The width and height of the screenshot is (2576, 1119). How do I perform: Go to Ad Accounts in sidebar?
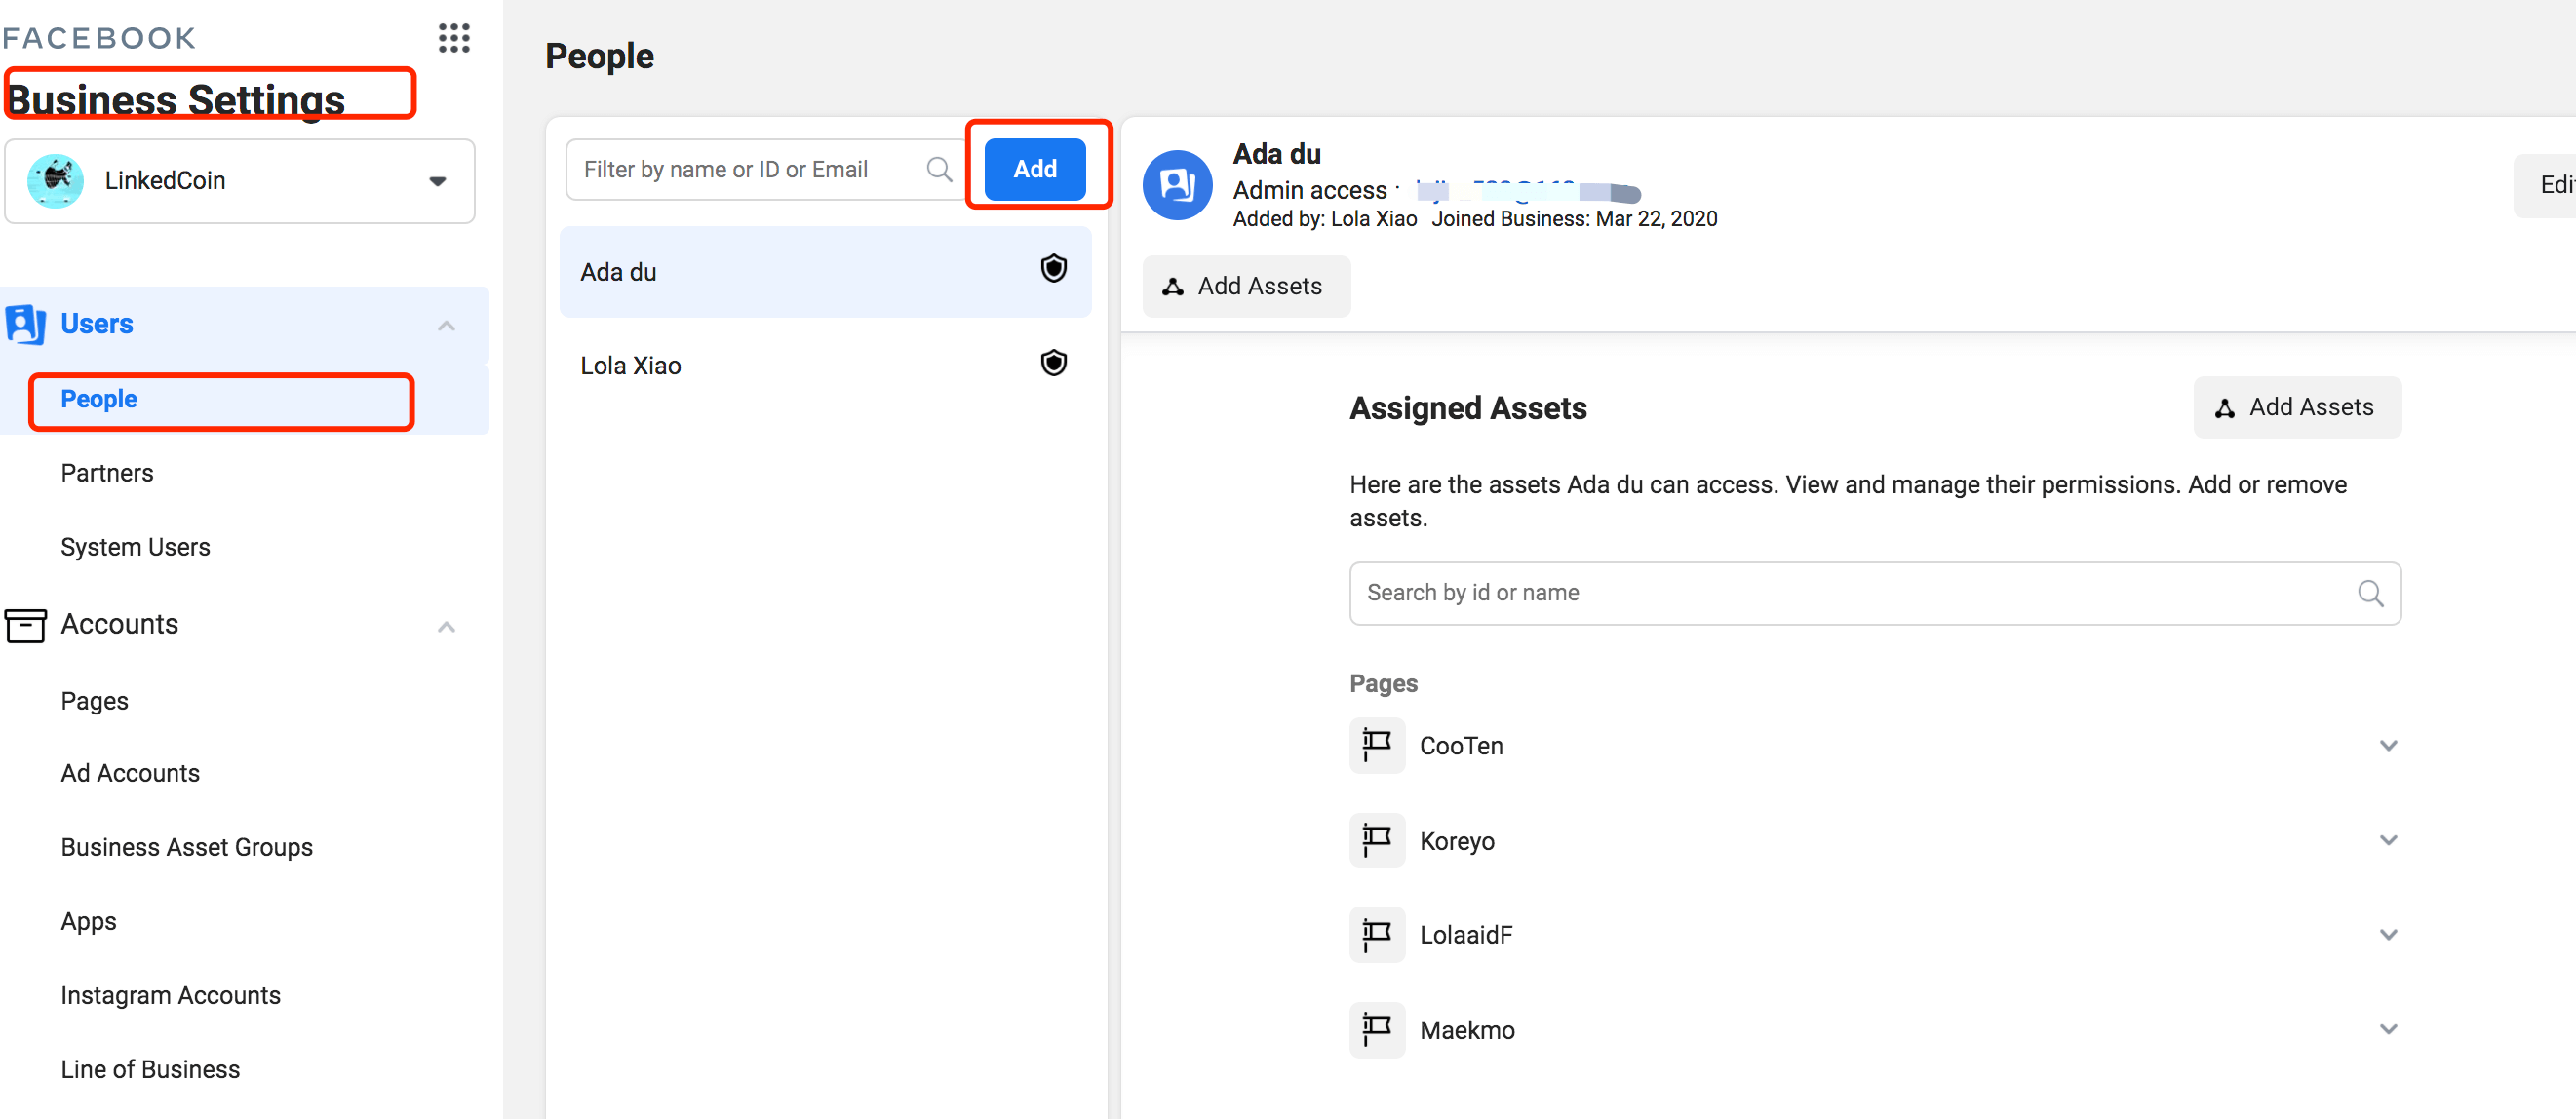coord(130,773)
